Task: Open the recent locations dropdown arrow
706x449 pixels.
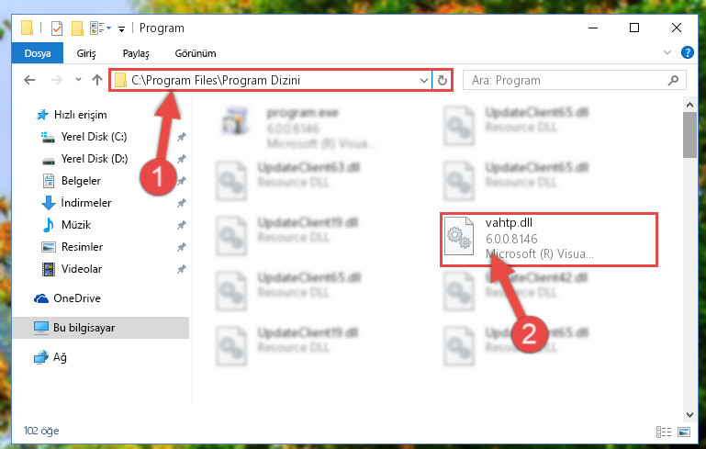Action: [x=78, y=80]
